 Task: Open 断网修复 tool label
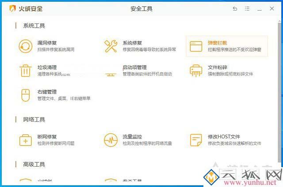point(47,137)
